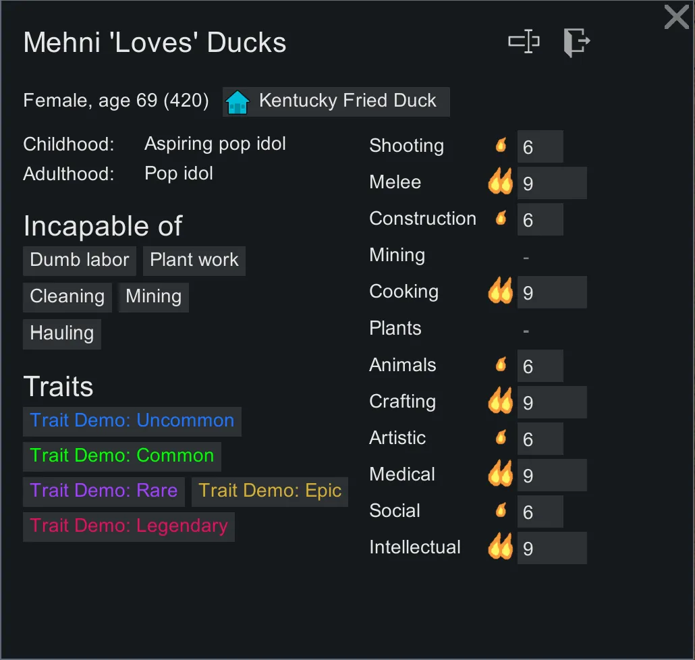Close the character card window
This screenshot has height=660, width=695.
click(676, 17)
